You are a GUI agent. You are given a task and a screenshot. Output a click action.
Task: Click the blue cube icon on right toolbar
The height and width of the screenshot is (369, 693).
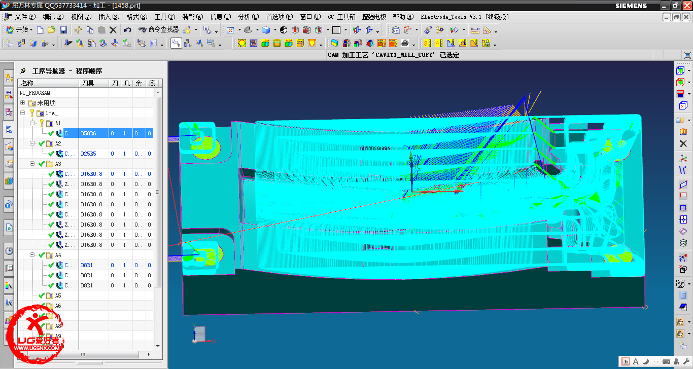(x=683, y=105)
